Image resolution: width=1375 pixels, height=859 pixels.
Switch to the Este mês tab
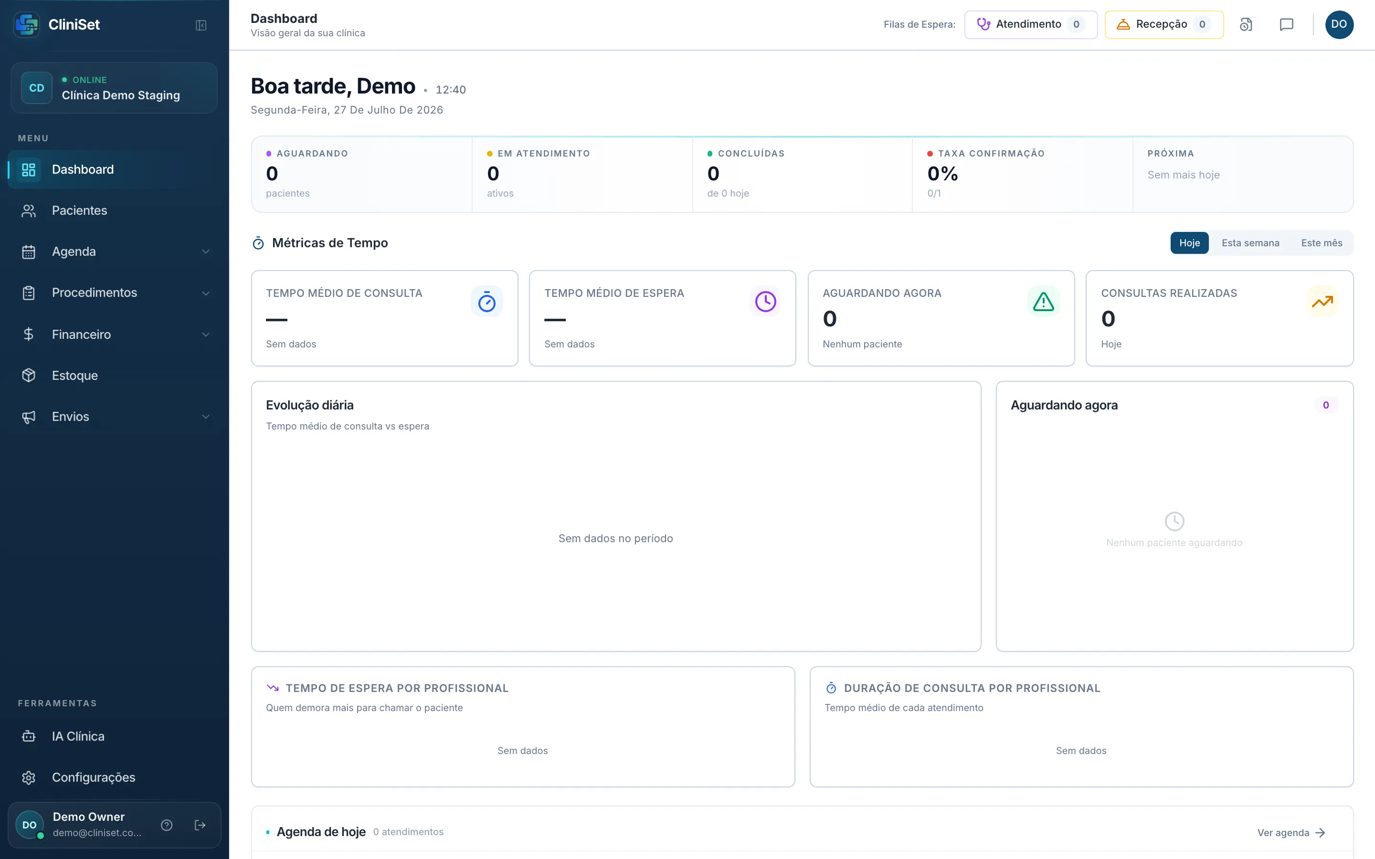click(1322, 243)
